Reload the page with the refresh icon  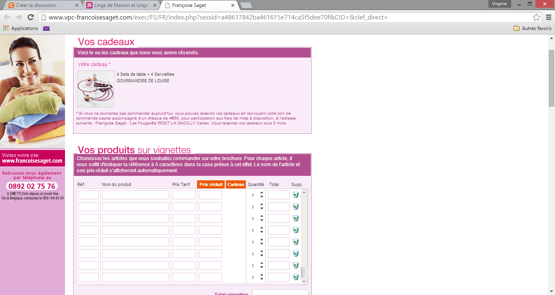(x=30, y=17)
